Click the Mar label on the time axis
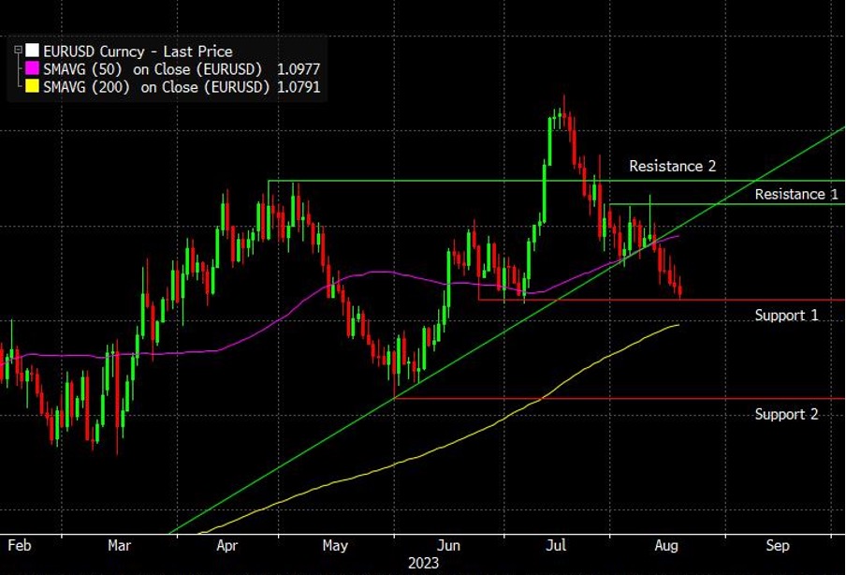Viewport: 846px width, 575px height. click(x=119, y=546)
